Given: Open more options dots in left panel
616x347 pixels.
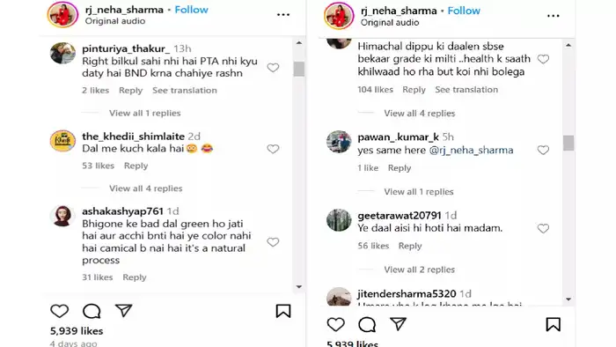Looking at the screenshot, I should pyautogui.click(x=283, y=15).
